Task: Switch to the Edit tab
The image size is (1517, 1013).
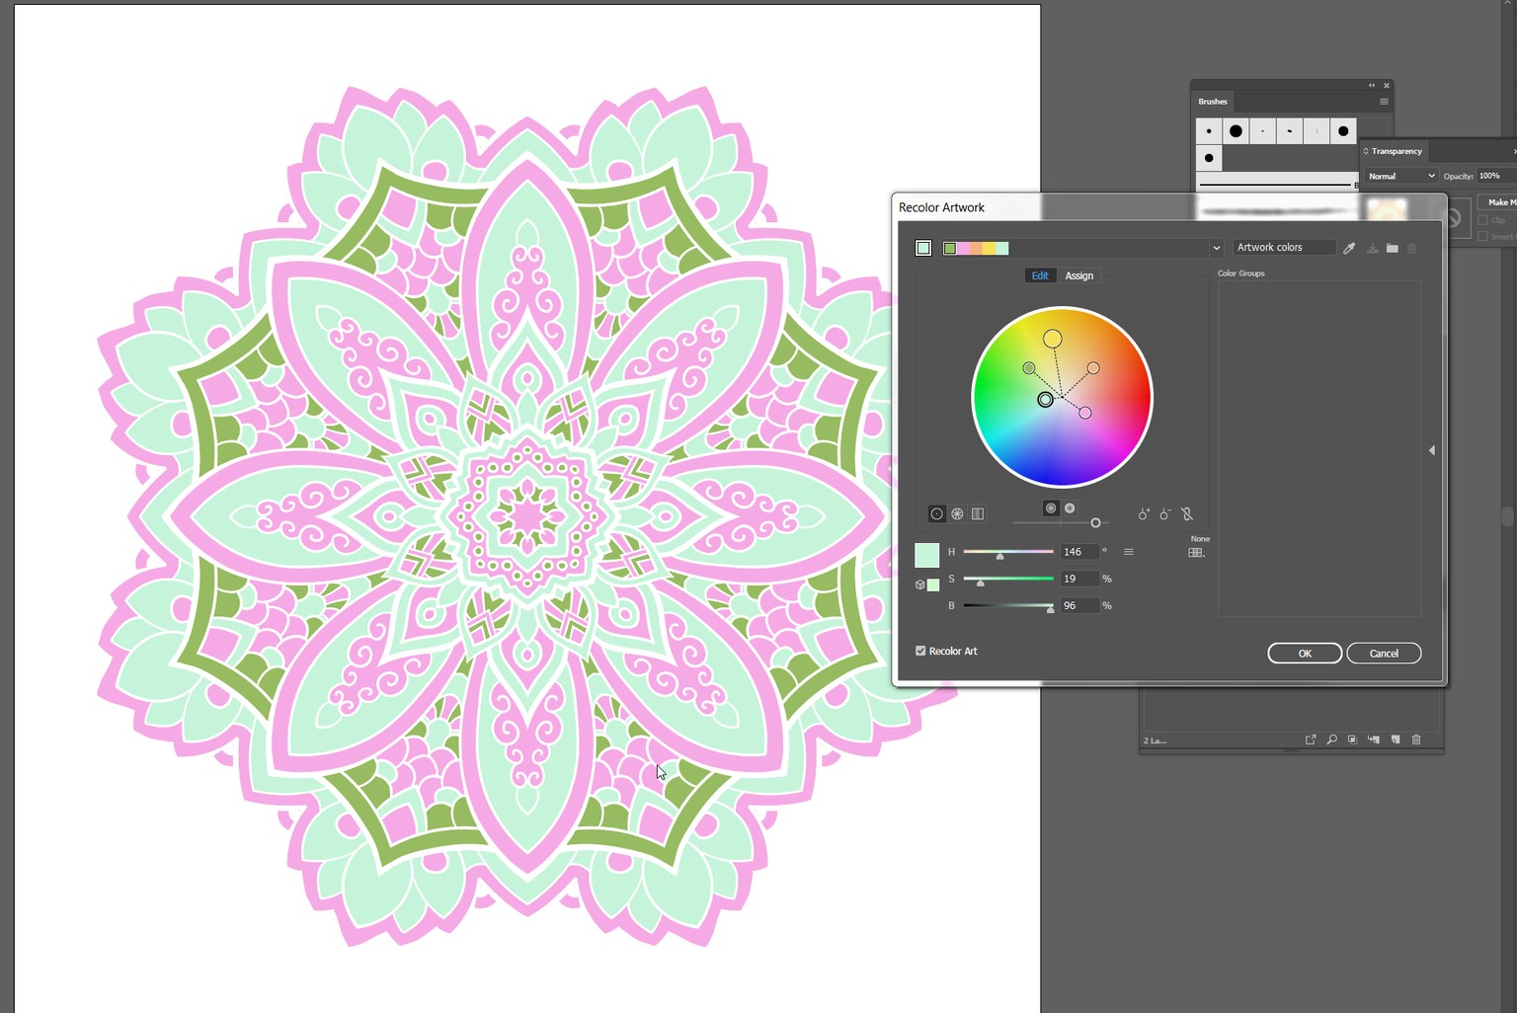Action: click(x=1040, y=275)
